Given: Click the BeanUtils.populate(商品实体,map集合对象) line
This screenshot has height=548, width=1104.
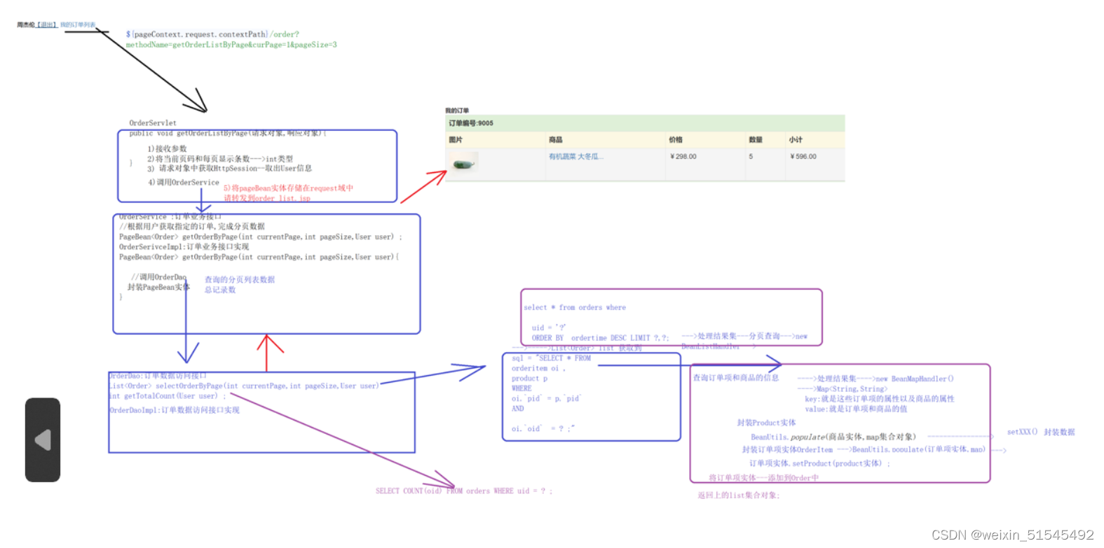Looking at the screenshot, I should pyautogui.click(x=833, y=437).
